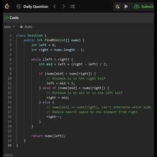Viewport: 157px width, 157px height.
Task: Select the Code panel tab
Action: tap(11, 18)
